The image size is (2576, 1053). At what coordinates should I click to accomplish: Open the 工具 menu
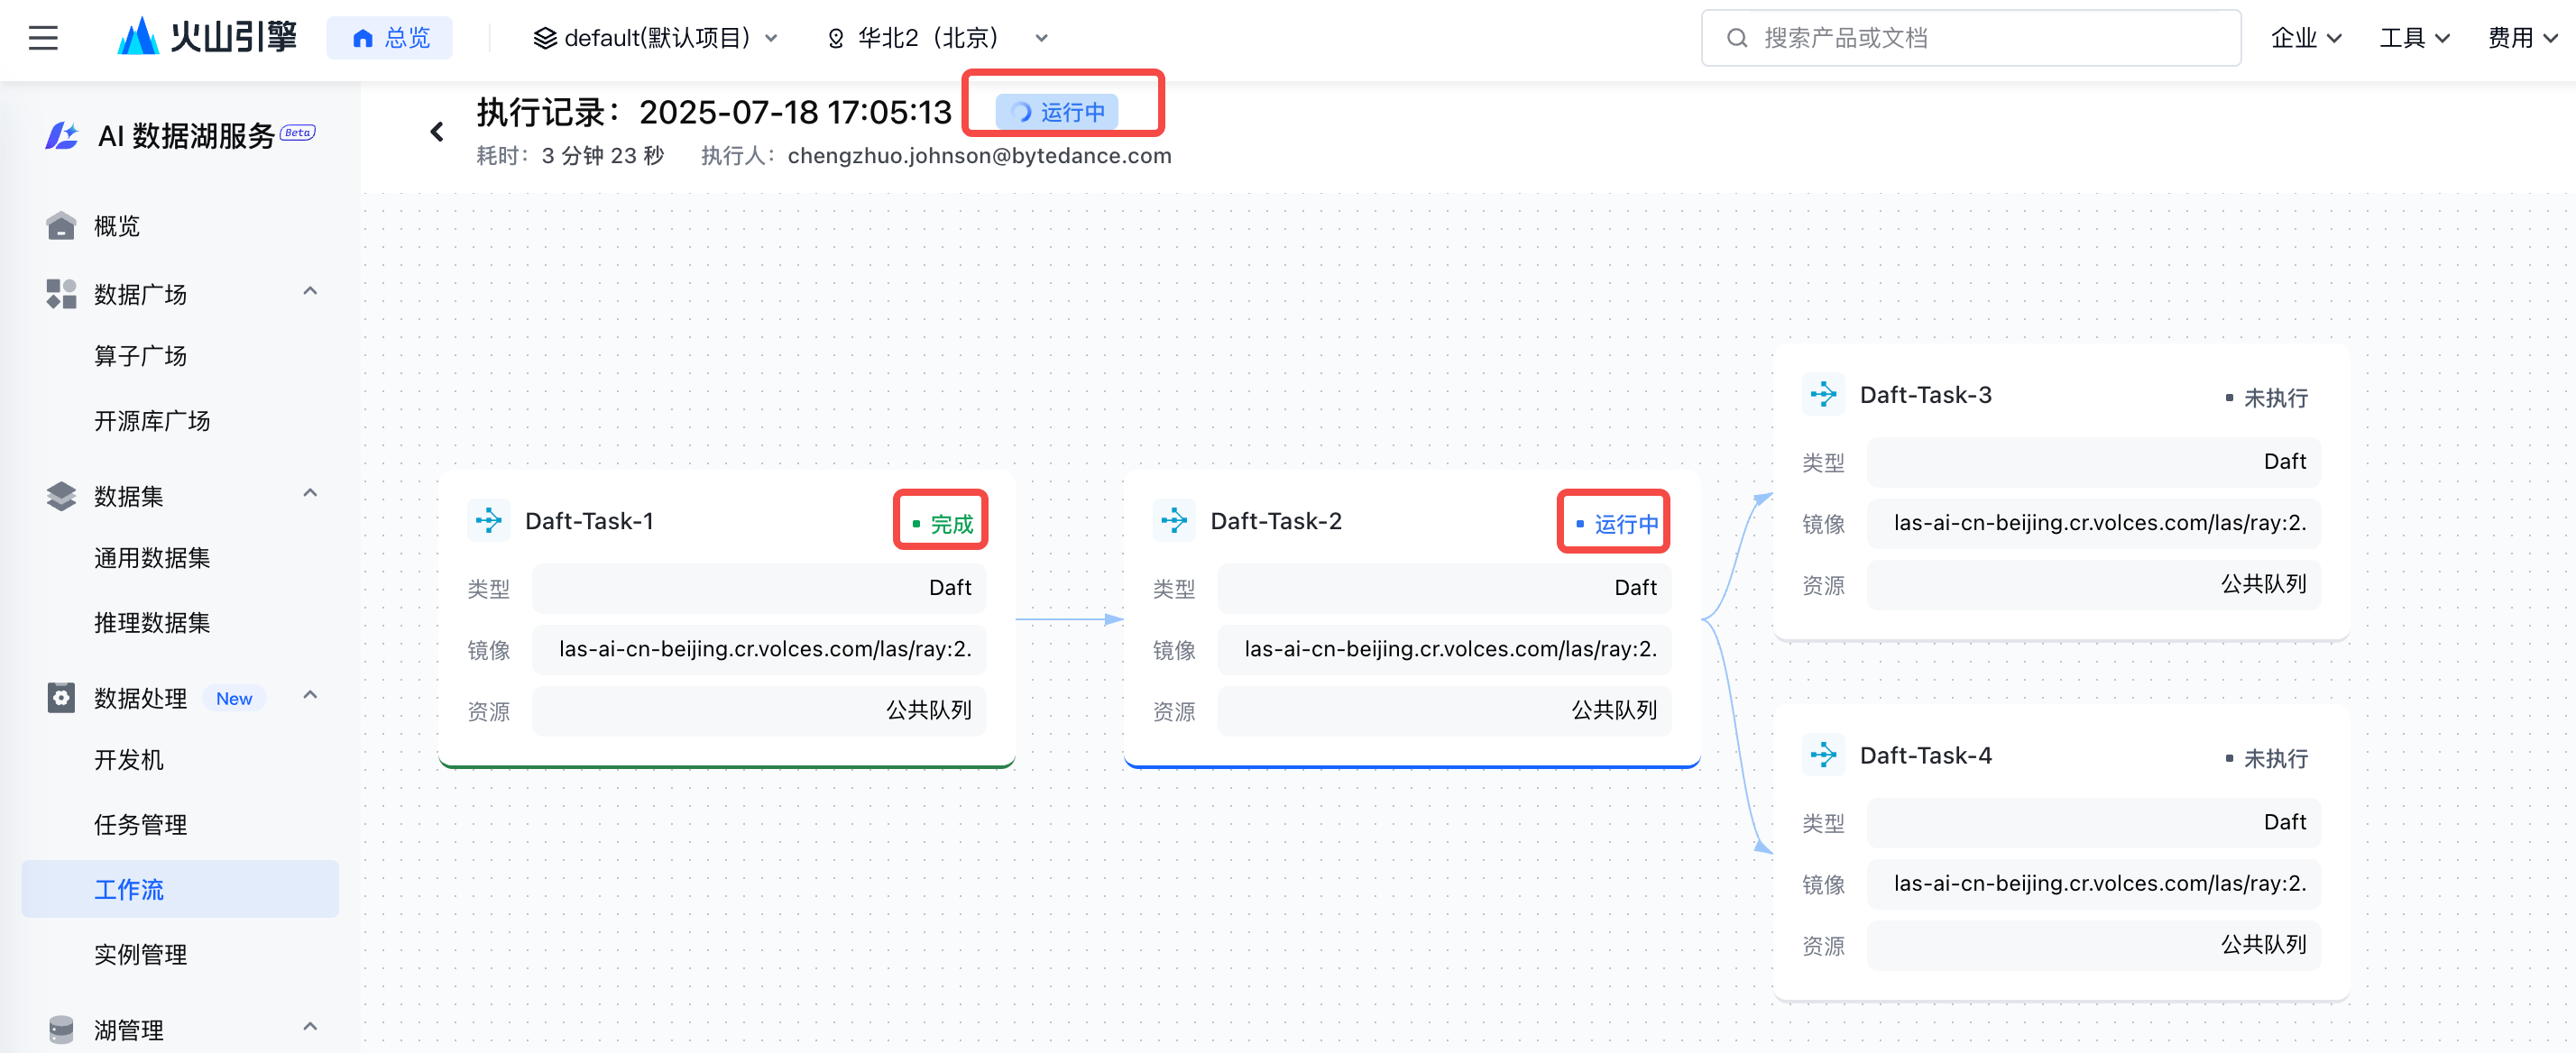(2413, 38)
